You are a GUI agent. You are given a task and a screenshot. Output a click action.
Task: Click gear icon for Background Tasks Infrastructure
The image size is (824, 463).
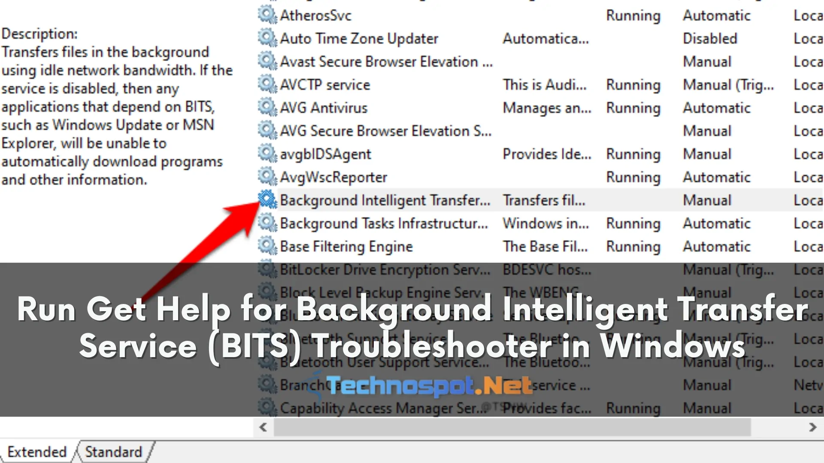coord(267,223)
